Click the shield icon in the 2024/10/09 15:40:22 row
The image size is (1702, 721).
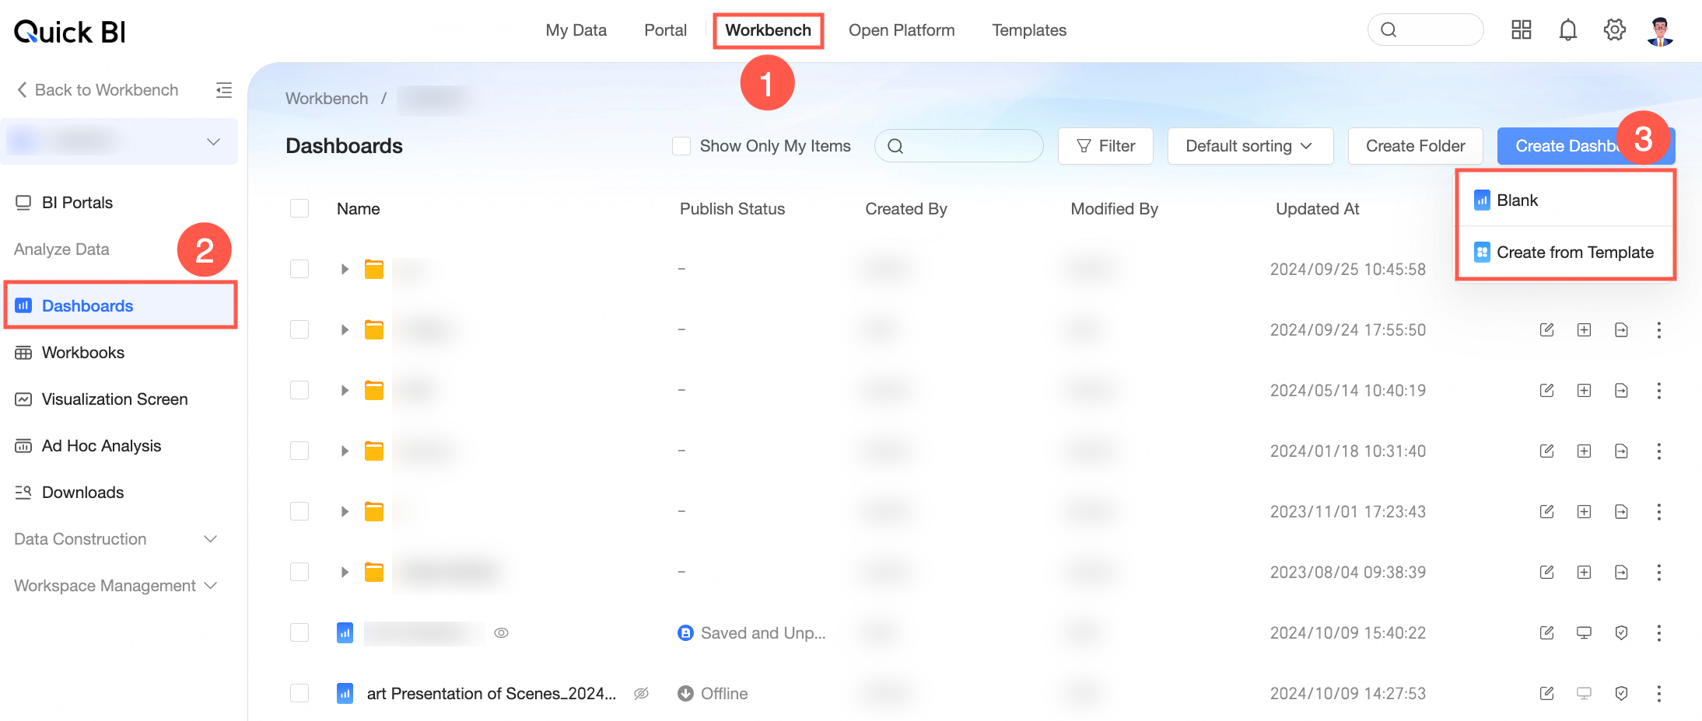(x=1621, y=632)
